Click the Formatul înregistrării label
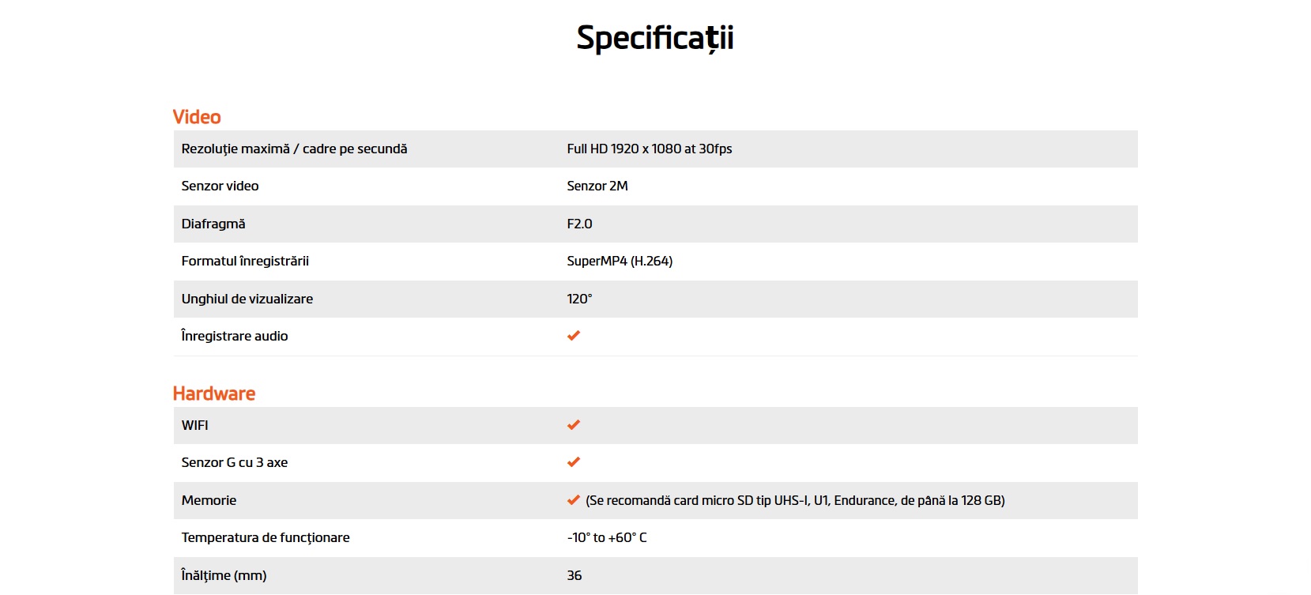The image size is (1311, 595). click(x=245, y=261)
